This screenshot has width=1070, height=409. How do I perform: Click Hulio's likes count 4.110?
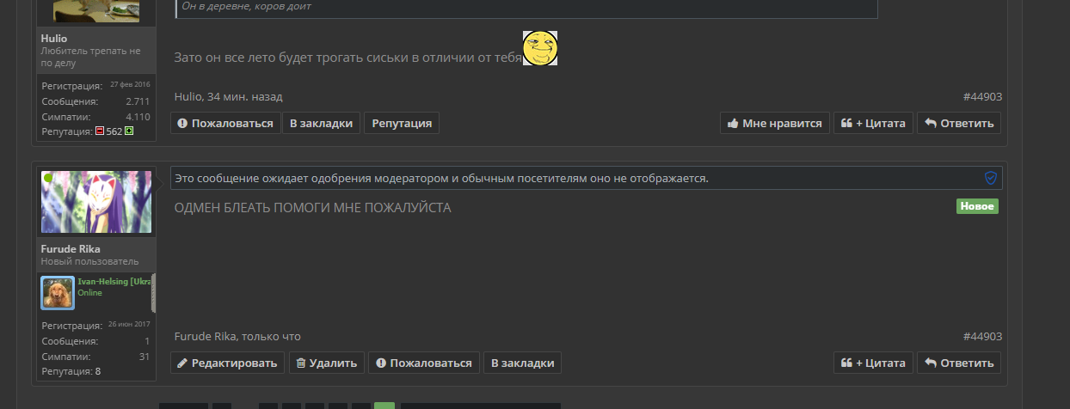pos(138,116)
